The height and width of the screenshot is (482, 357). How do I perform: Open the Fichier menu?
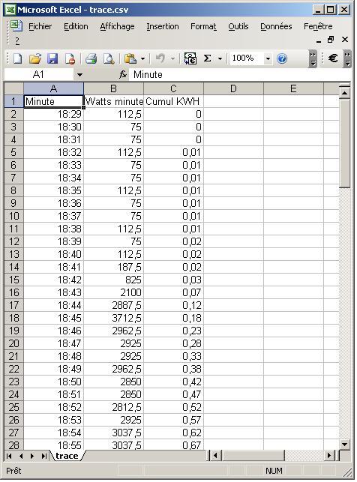click(40, 26)
